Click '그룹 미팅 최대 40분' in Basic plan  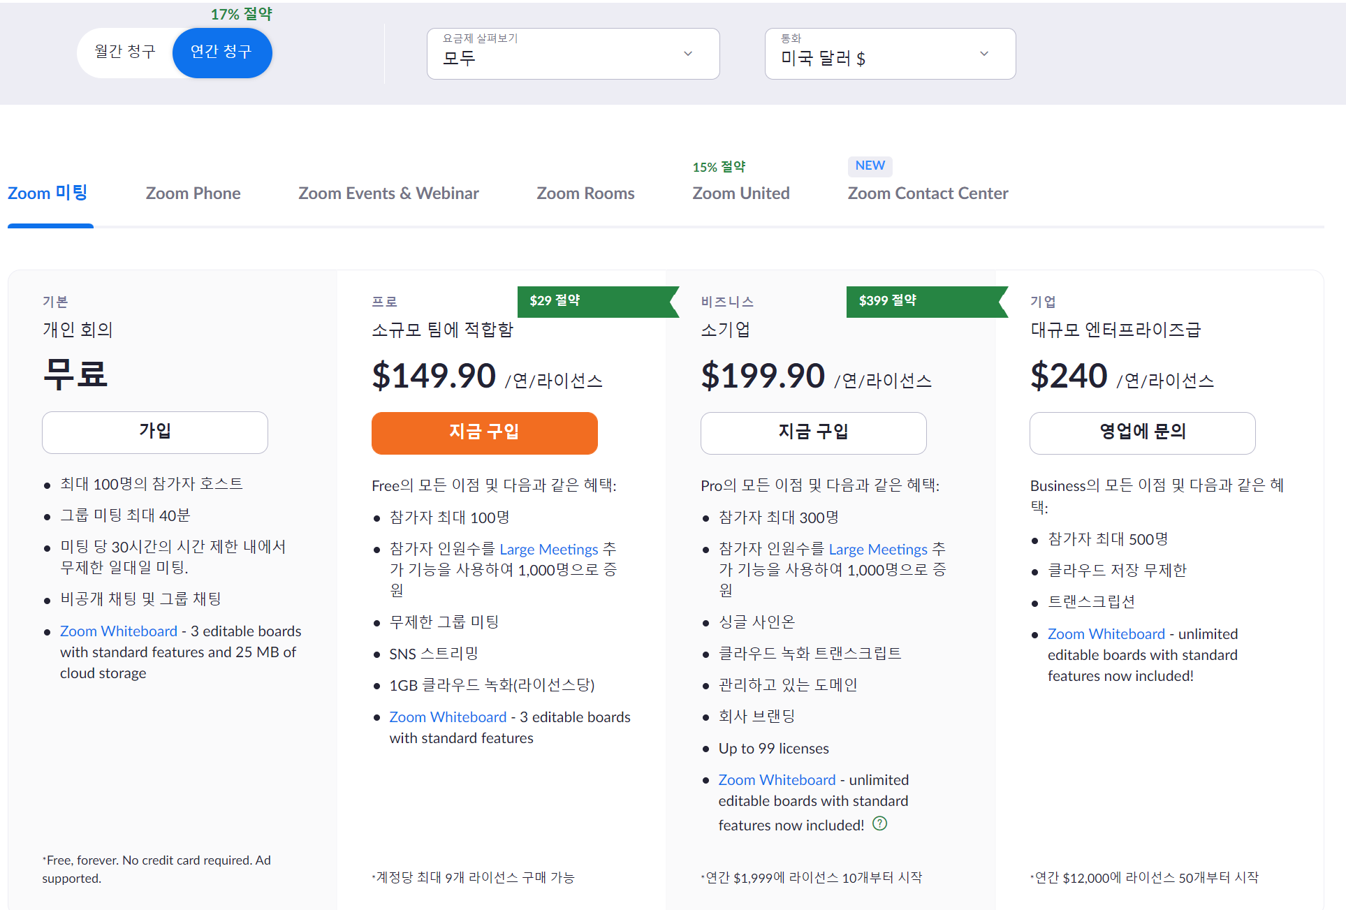point(125,515)
